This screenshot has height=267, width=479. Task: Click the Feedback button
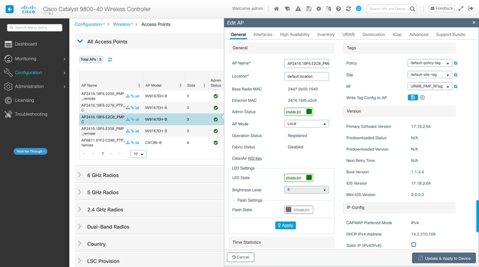point(442,8)
